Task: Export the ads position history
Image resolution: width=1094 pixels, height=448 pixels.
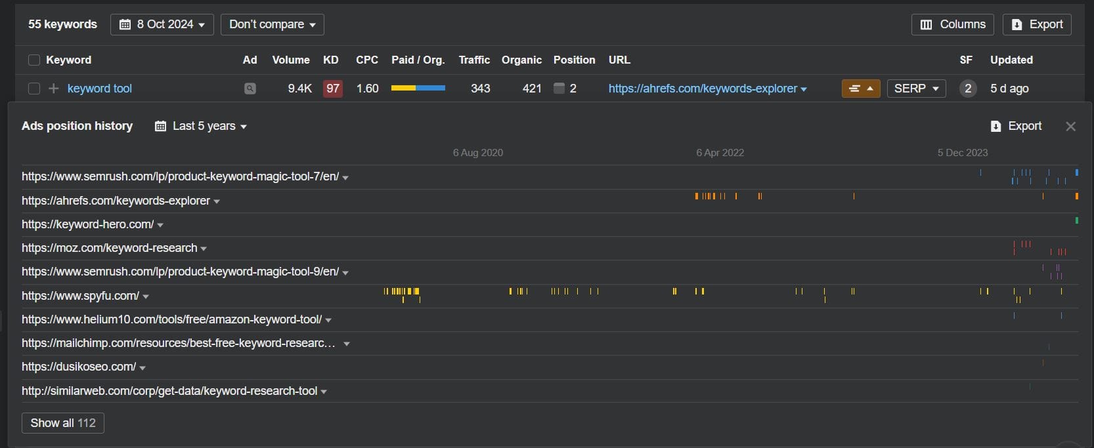Action: pyautogui.click(x=1017, y=126)
